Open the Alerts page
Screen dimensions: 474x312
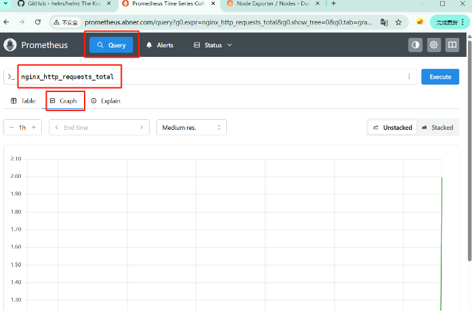160,45
